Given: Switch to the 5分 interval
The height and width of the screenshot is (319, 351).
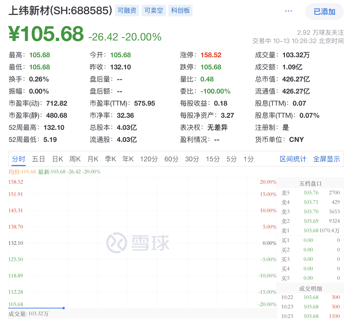Looking at the screenshot, I should pyautogui.click(x=231, y=159).
